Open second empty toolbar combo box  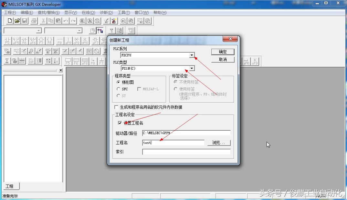[x=63, y=31]
